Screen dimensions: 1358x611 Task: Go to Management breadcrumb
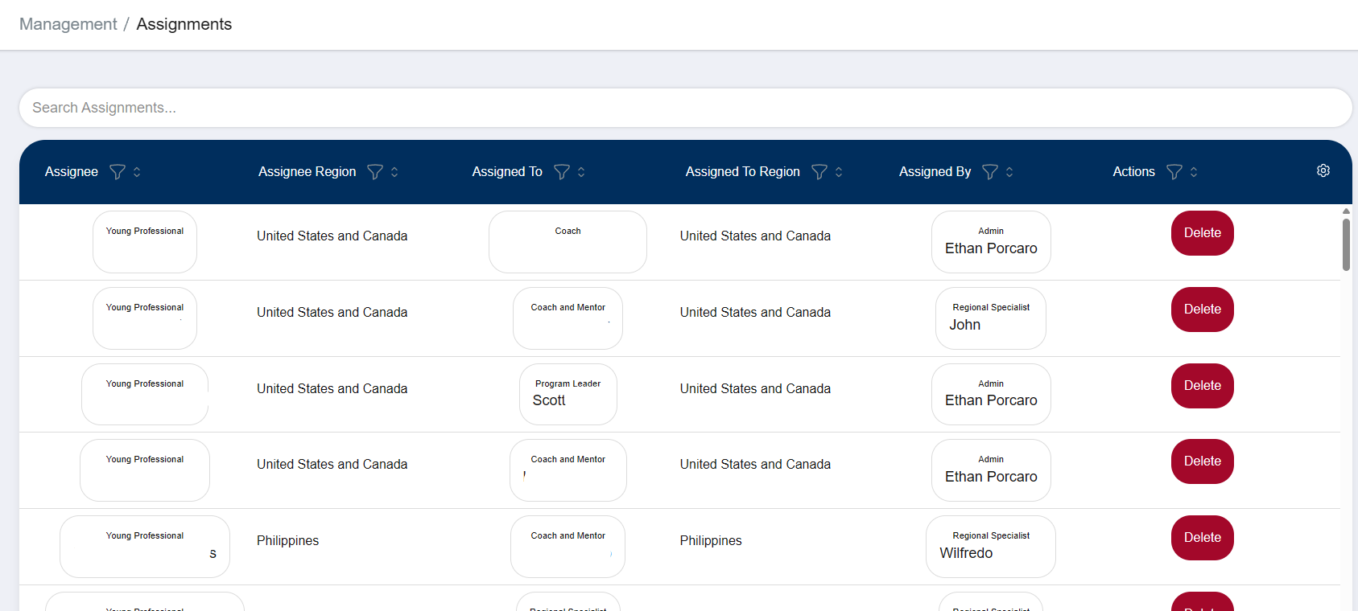(x=68, y=24)
